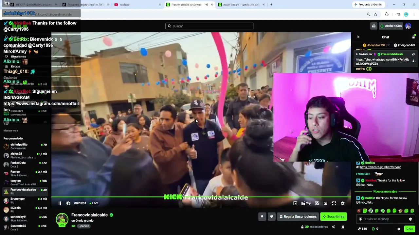Expand pinned message with down arrow
Viewport: 419px width, 235px height.
(413, 61)
